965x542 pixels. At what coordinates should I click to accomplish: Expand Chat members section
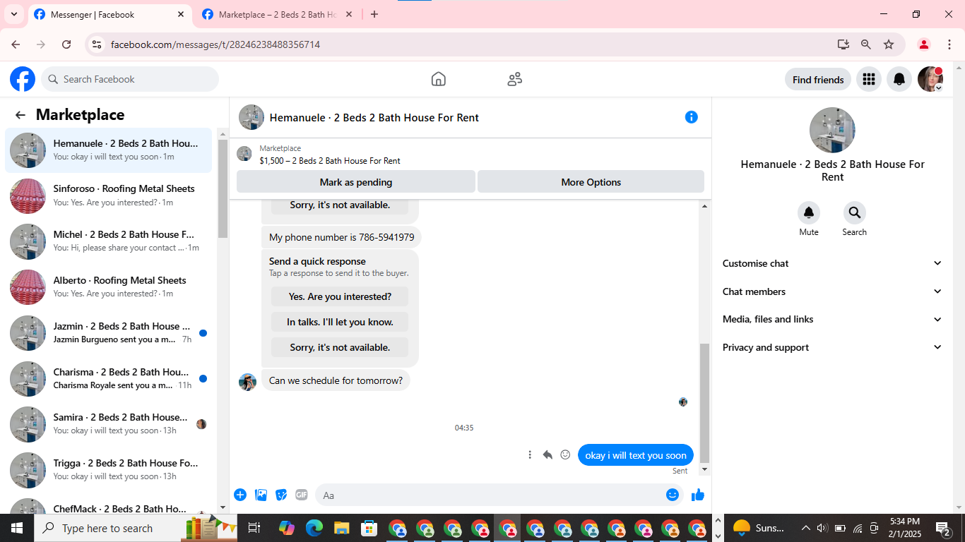pyautogui.click(x=832, y=291)
